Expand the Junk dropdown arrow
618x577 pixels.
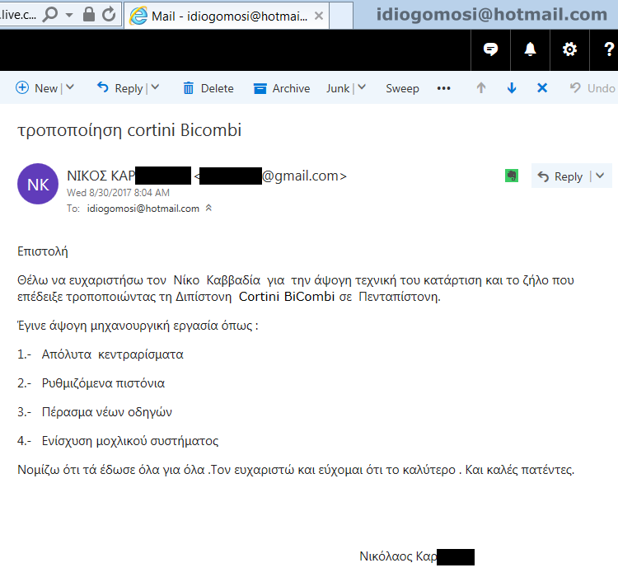[362, 87]
